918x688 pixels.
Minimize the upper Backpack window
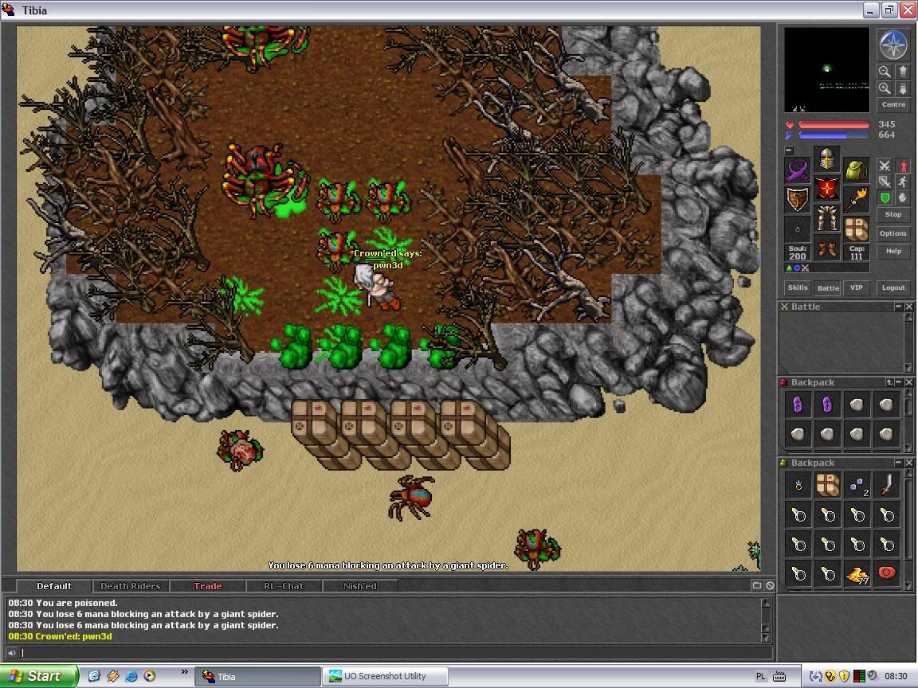click(899, 382)
